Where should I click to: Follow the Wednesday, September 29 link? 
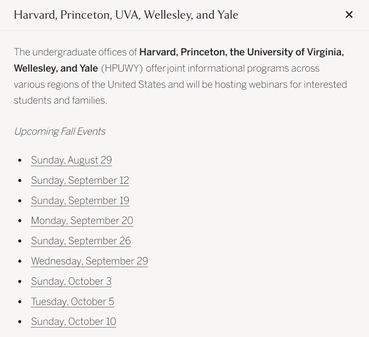(x=90, y=261)
